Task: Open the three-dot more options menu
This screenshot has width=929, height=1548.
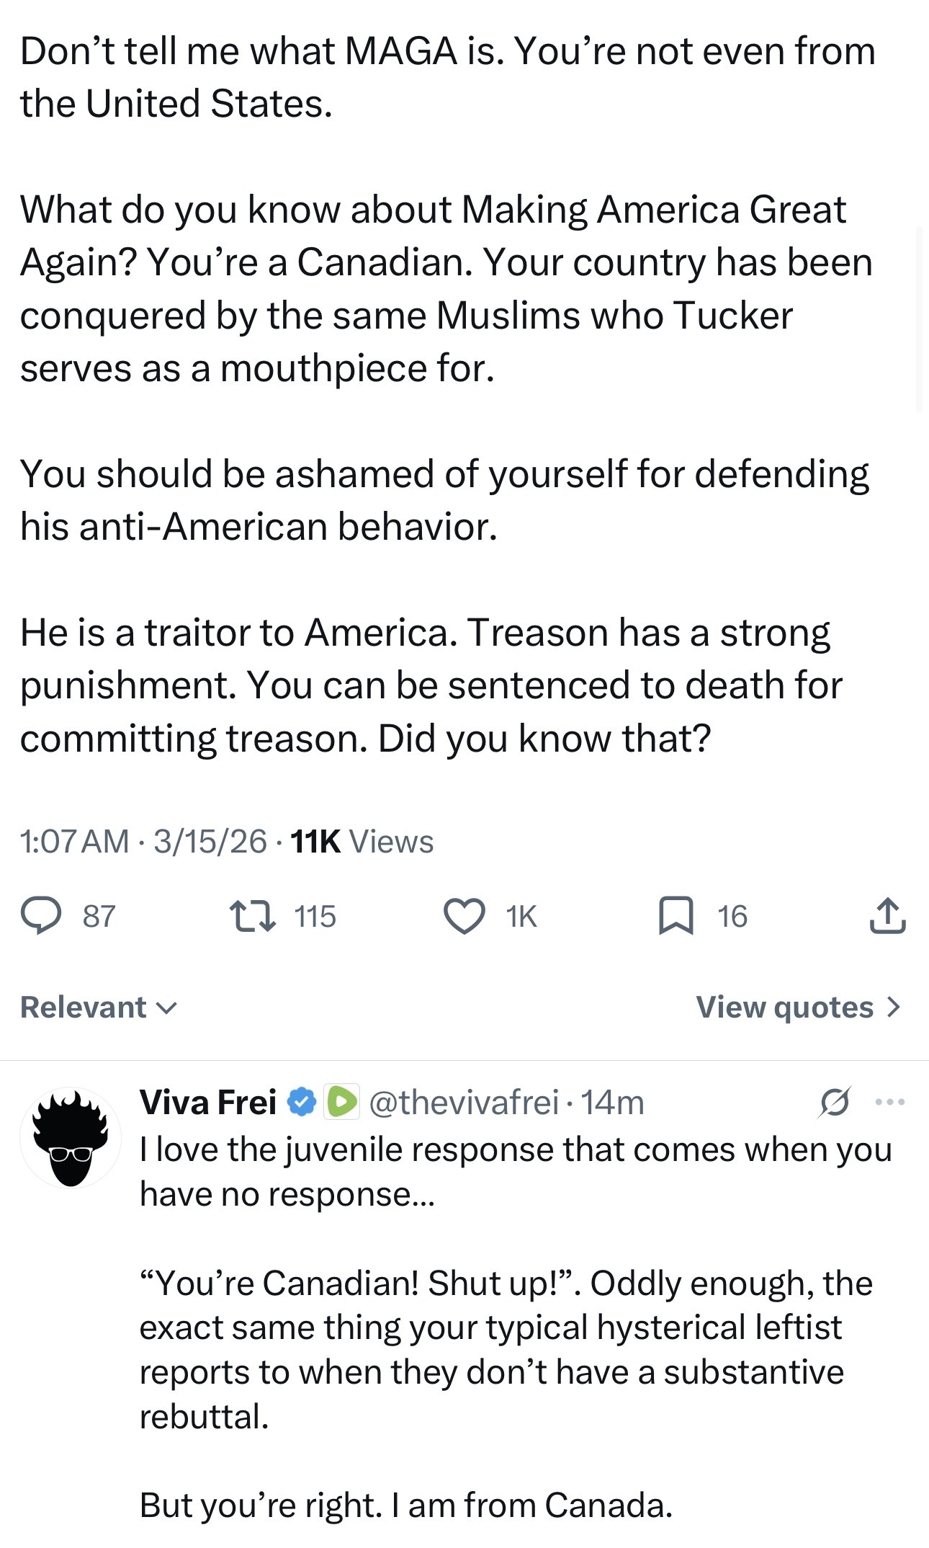Action: click(889, 1102)
